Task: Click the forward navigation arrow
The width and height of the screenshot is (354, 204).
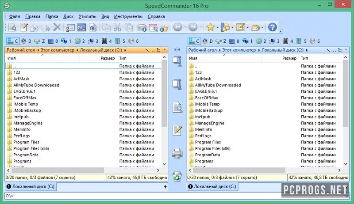Action: pos(193,27)
